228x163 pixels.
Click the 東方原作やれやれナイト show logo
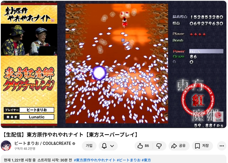point(29,15)
